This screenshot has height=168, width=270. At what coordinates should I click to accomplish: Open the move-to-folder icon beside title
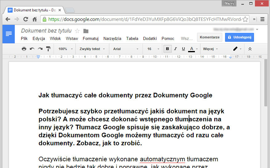click(x=86, y=31)
